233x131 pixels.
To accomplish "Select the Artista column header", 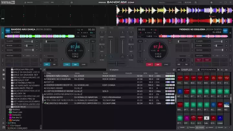I will (77, 73).
